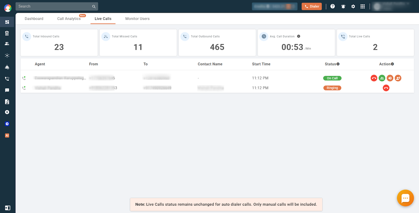Click the Agent column header
Image resolution: width=419 pixels, height=213 pixels.
[40, 64]
